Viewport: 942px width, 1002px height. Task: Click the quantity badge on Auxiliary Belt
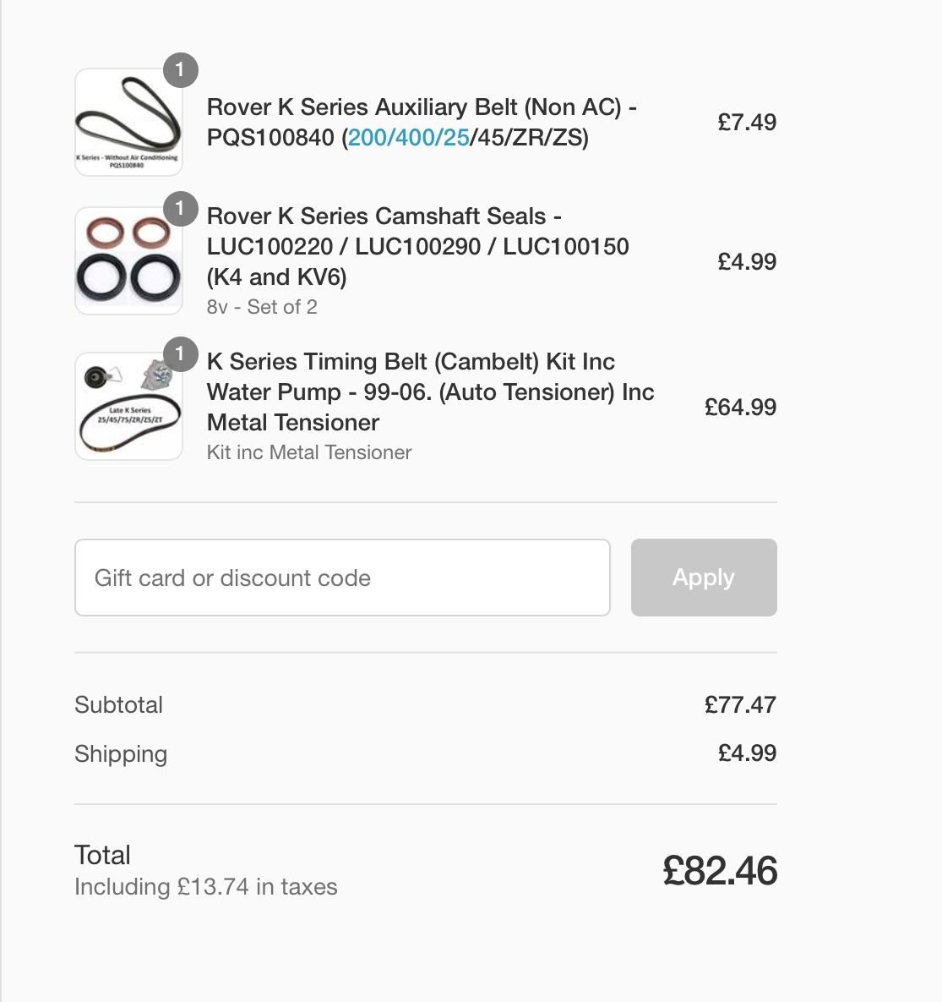click(x=180, y=69)
